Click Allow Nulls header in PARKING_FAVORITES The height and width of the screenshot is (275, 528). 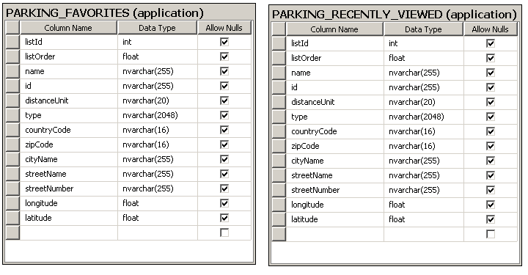point(224,28)
